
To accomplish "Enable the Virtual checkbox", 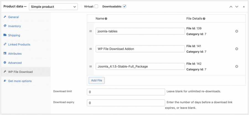I will [96, 6].
